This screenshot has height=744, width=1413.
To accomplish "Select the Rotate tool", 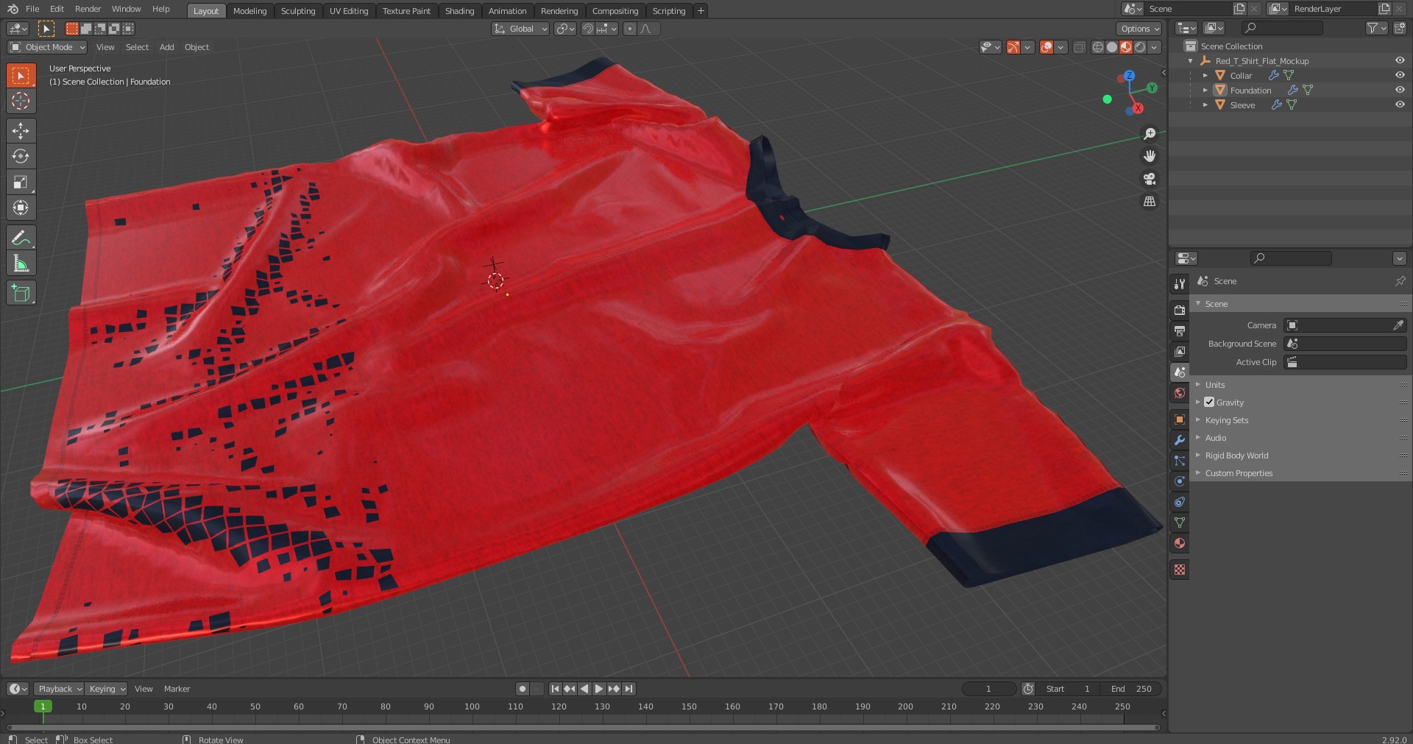I will pos(21,156).
